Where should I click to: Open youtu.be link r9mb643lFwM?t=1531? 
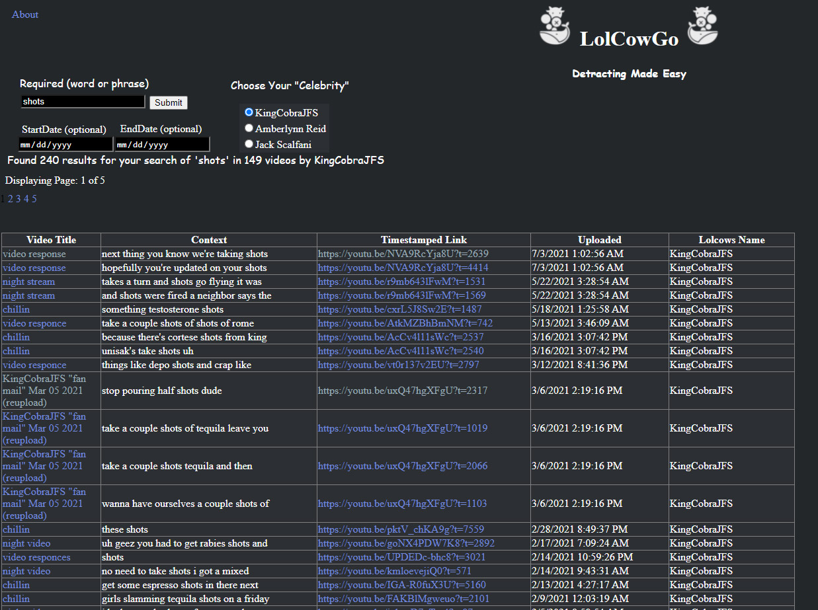[x=402, y=282]
